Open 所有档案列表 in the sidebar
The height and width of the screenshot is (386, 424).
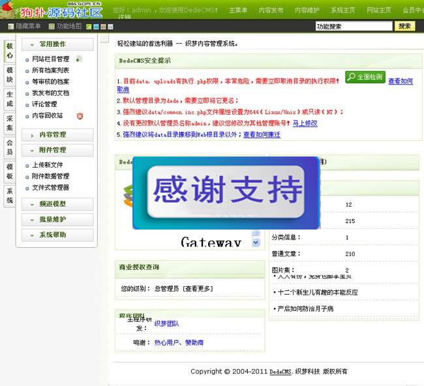[51, 70]
